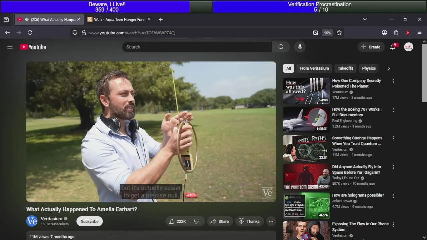Reload the current page
Image resolution: width=427 pixels, height=240 pixels.
(30, 33)
